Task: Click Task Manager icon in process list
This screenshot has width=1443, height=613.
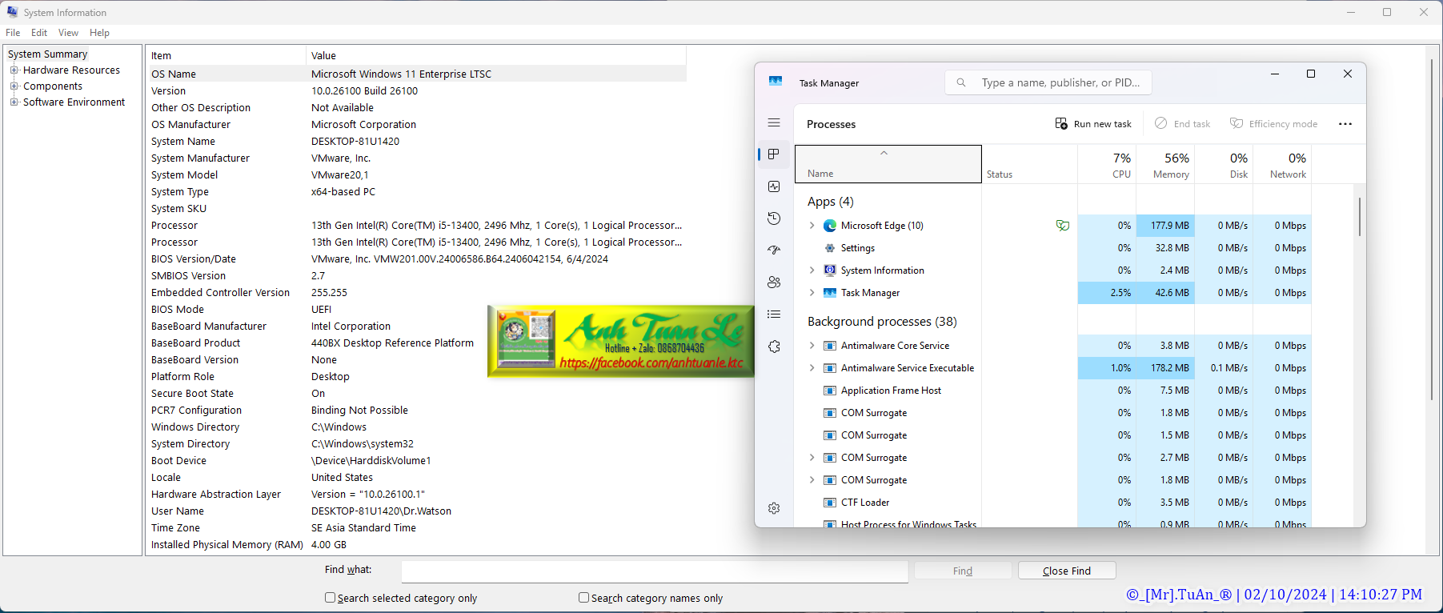Action: tap(830, 293)
